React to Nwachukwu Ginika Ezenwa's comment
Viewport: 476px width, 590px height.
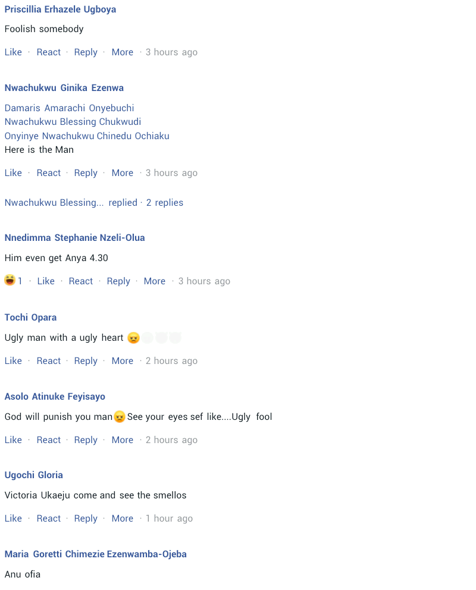point(49,173)
